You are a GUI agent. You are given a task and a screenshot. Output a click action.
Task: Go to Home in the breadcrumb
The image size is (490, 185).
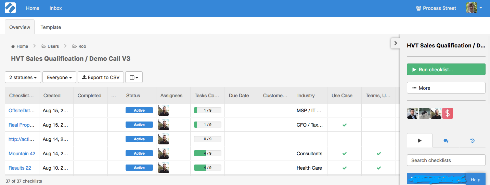20,46
